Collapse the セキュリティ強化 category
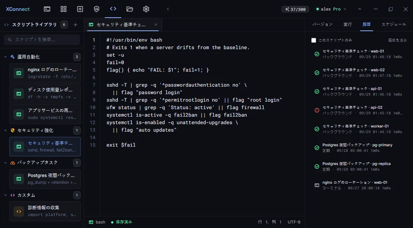The height and width of the screenshot is (228, 413). (x=6, y=130)
